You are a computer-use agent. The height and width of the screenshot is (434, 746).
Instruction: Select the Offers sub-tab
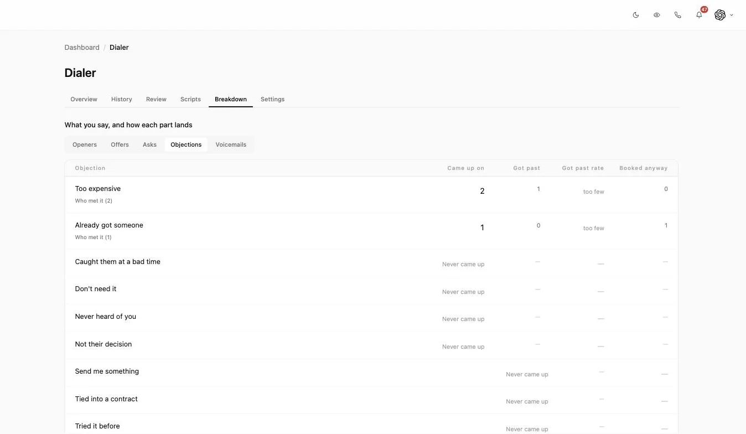coord(120,144)
